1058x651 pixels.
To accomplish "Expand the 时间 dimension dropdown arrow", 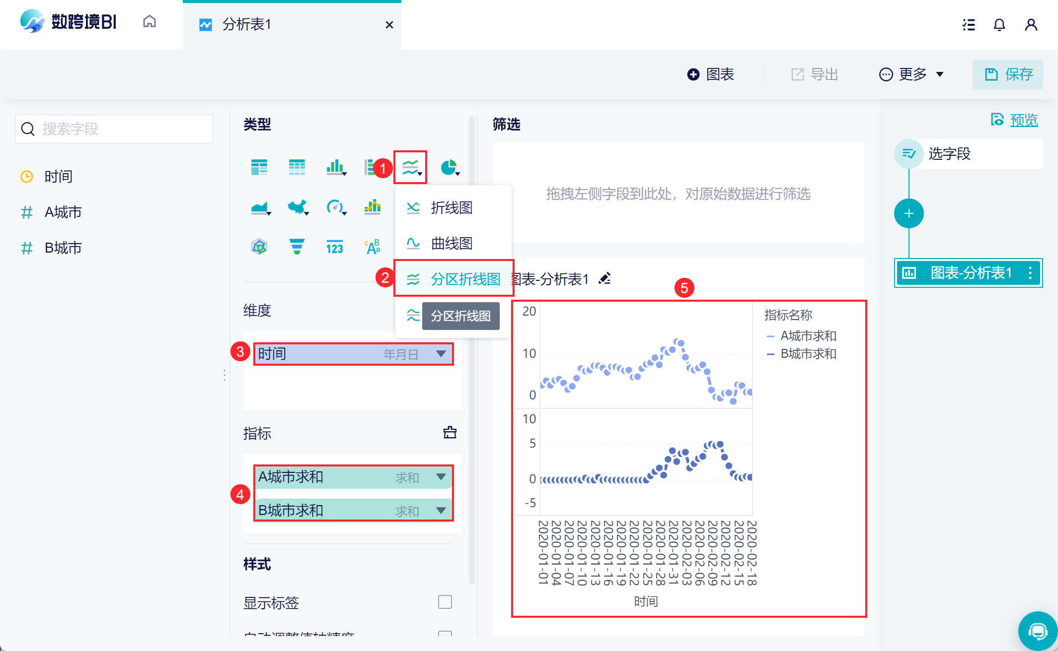I will [x=441, y=354].
